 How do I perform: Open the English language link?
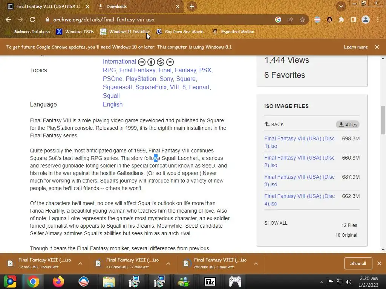(113, 104)
